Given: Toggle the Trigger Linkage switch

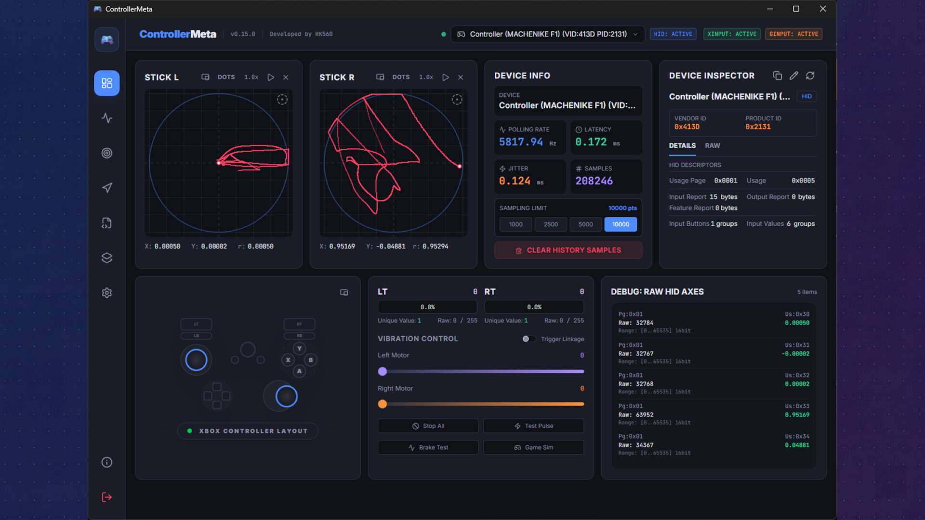Looking at the screenshot, I should coord(529,339).
